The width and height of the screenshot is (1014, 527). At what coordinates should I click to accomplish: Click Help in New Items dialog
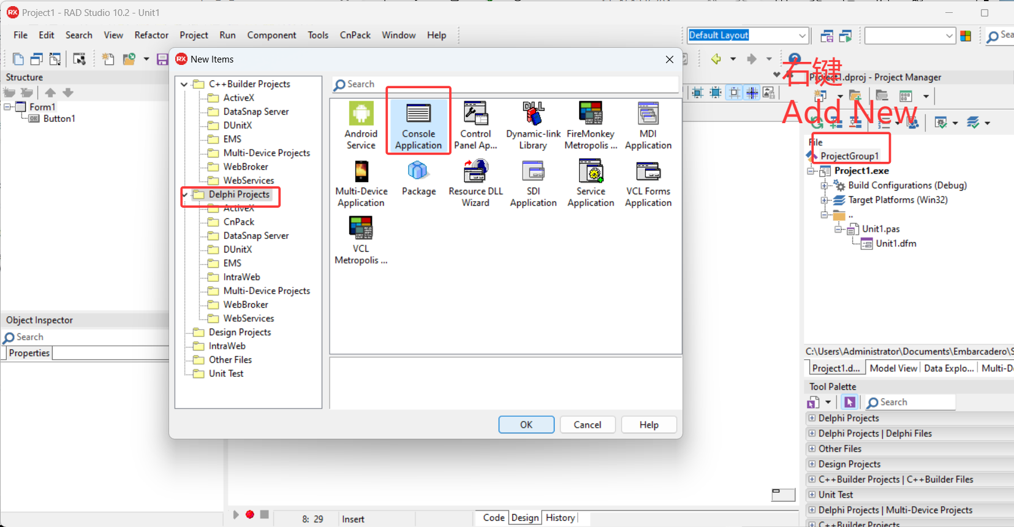[649, 425]
